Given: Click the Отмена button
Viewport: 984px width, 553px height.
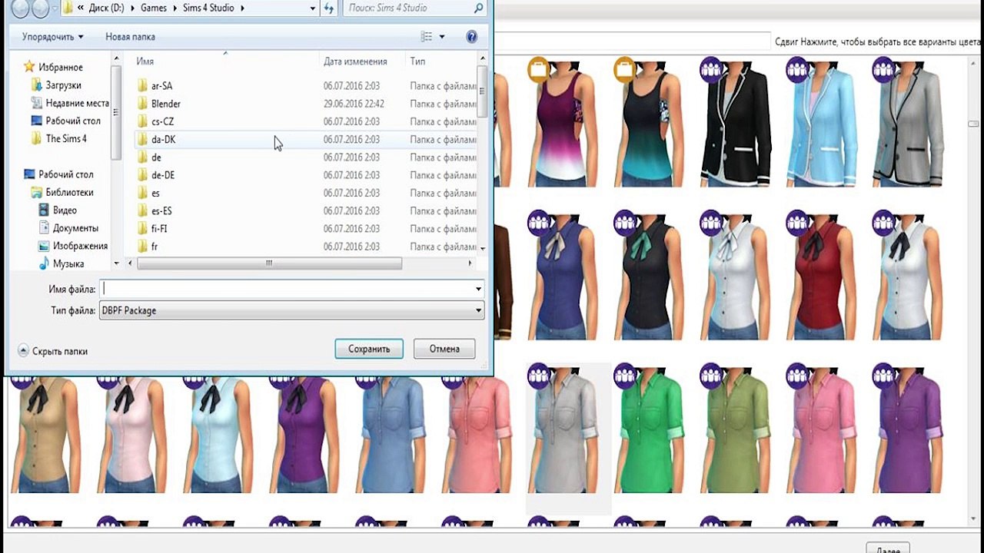Looking at the screenshot, I should [444, 349].
